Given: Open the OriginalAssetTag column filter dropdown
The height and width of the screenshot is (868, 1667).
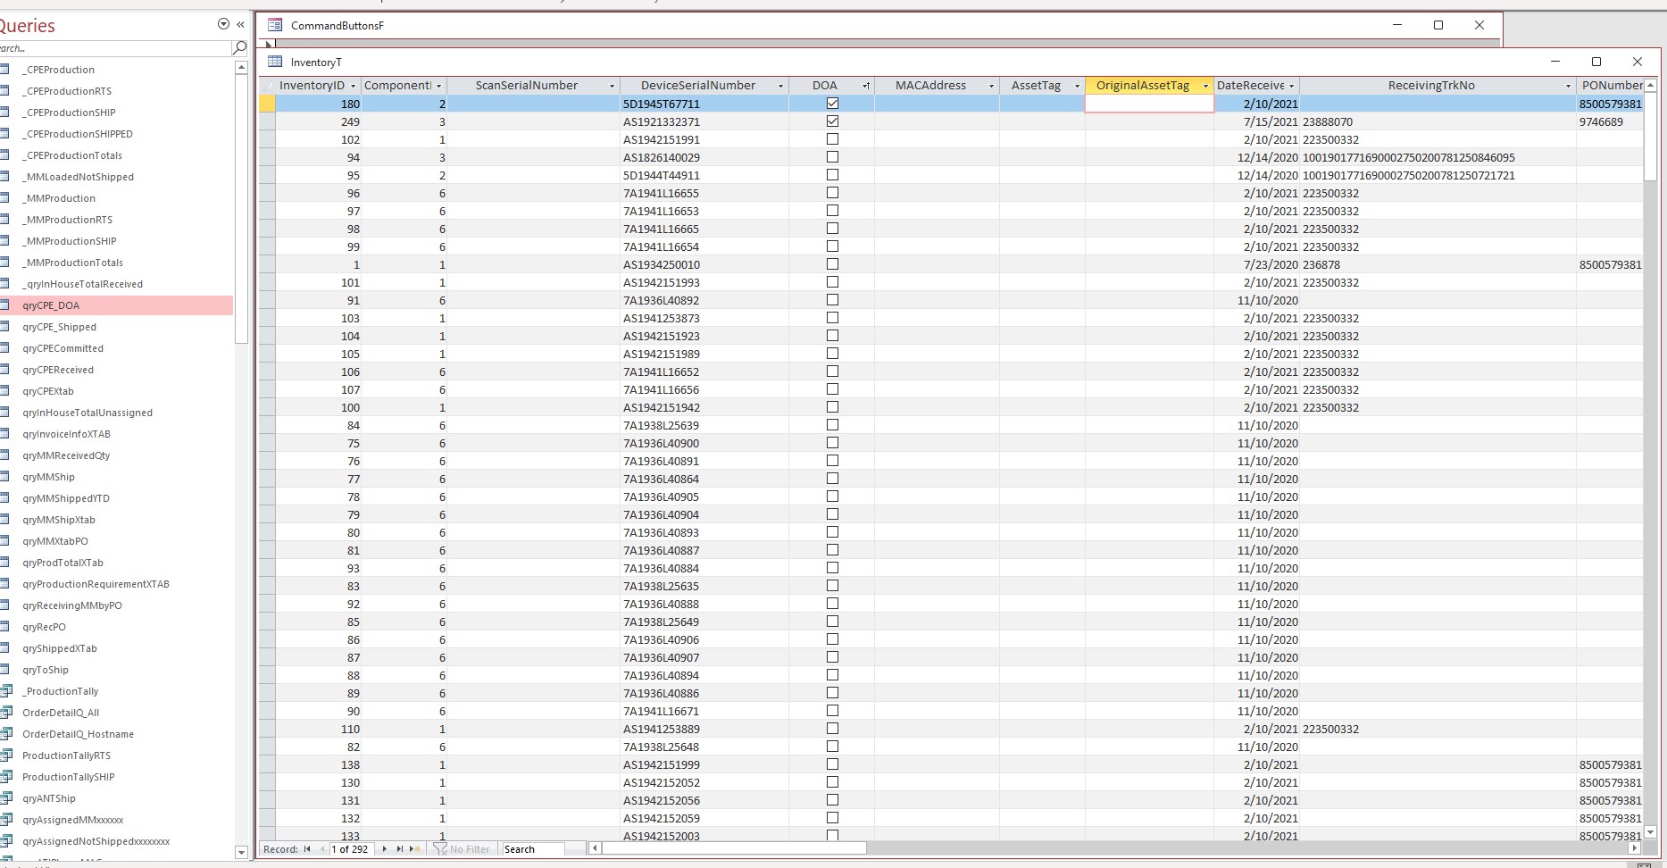Looking at the screenshot, I should [1205, 86].
